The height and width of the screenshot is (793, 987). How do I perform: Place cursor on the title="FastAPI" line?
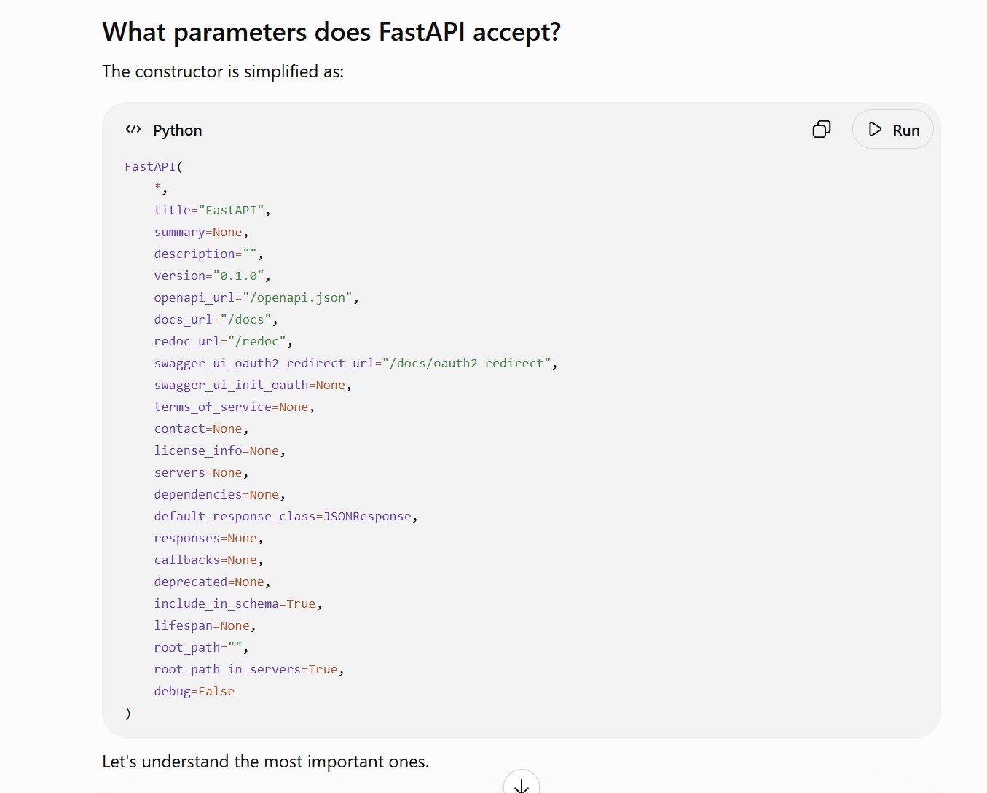212,210
